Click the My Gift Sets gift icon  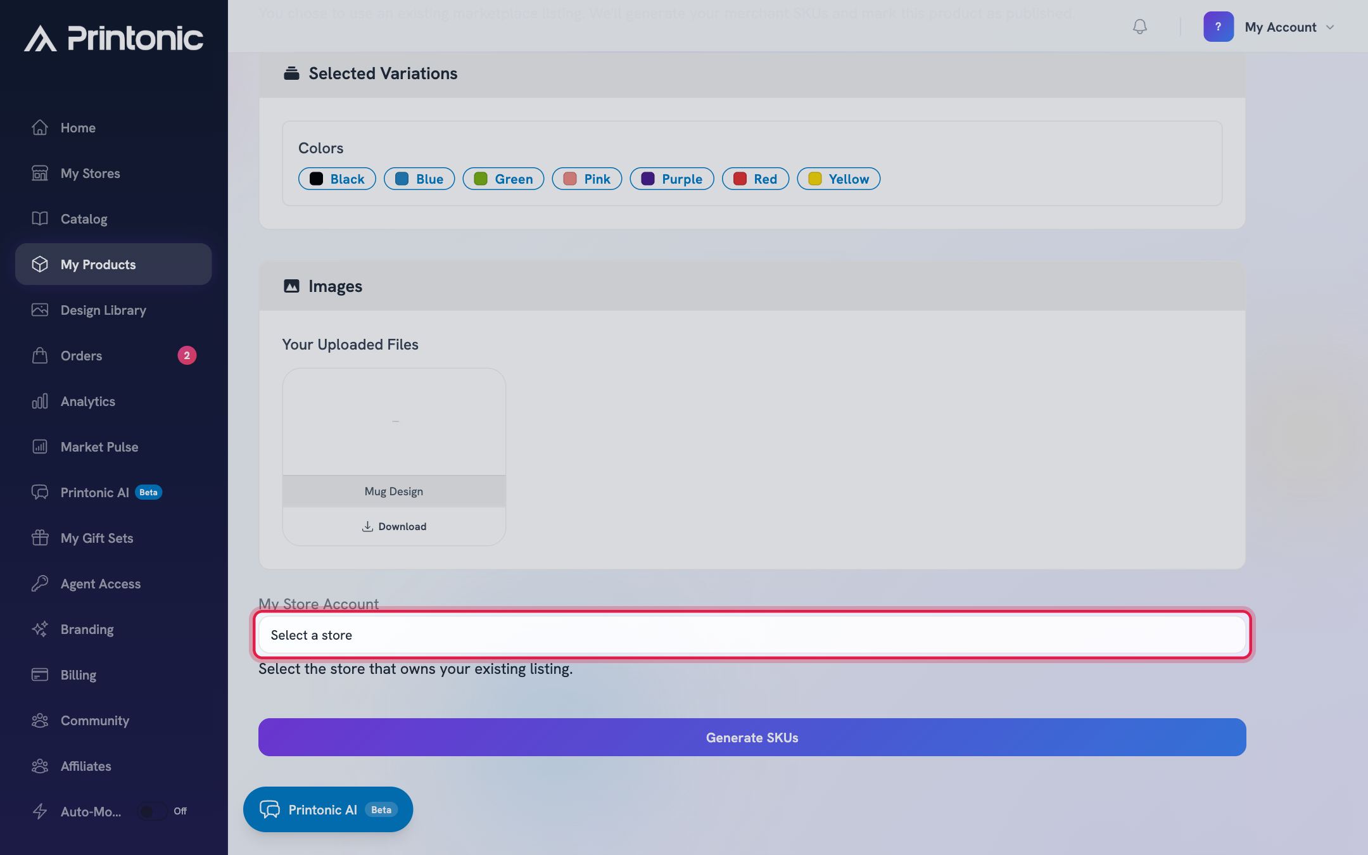tap(40, 538)
